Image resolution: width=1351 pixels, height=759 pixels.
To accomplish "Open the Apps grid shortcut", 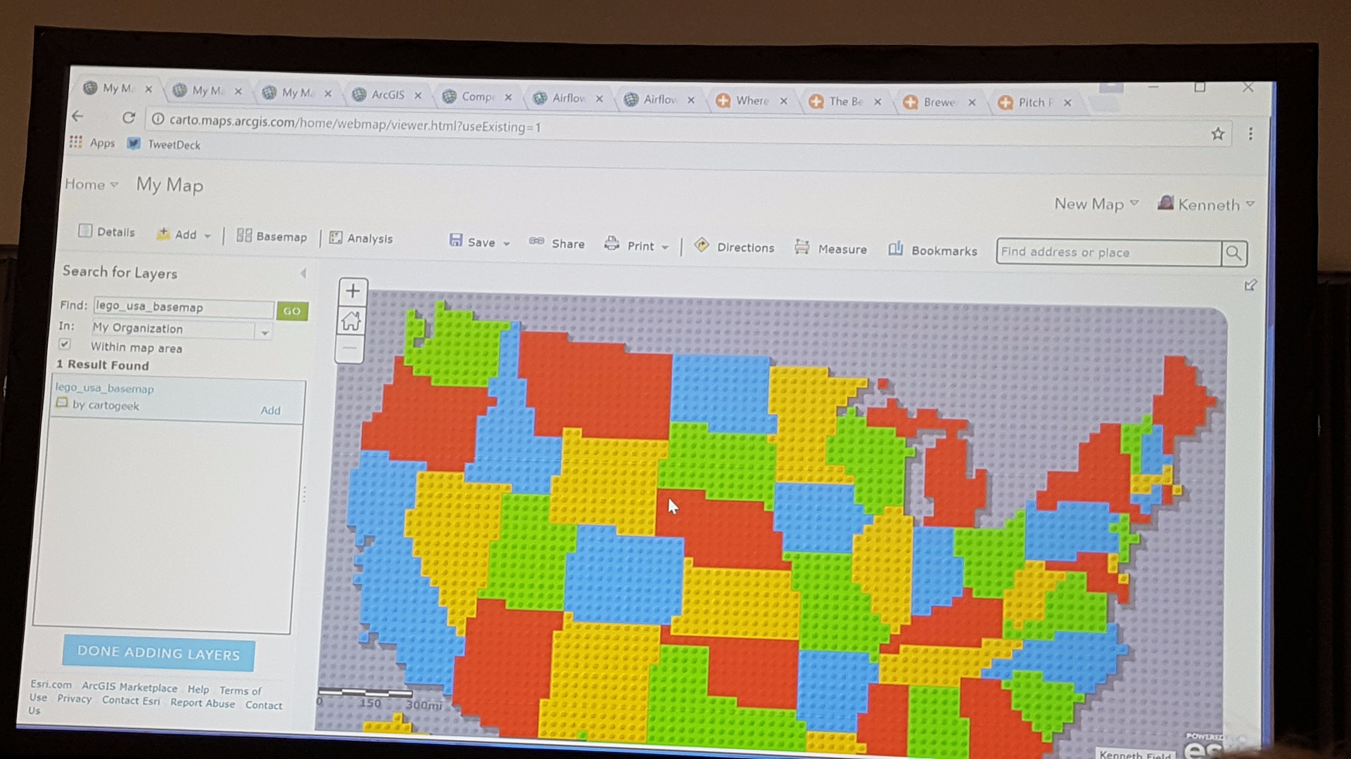I will tap(91, 142).
